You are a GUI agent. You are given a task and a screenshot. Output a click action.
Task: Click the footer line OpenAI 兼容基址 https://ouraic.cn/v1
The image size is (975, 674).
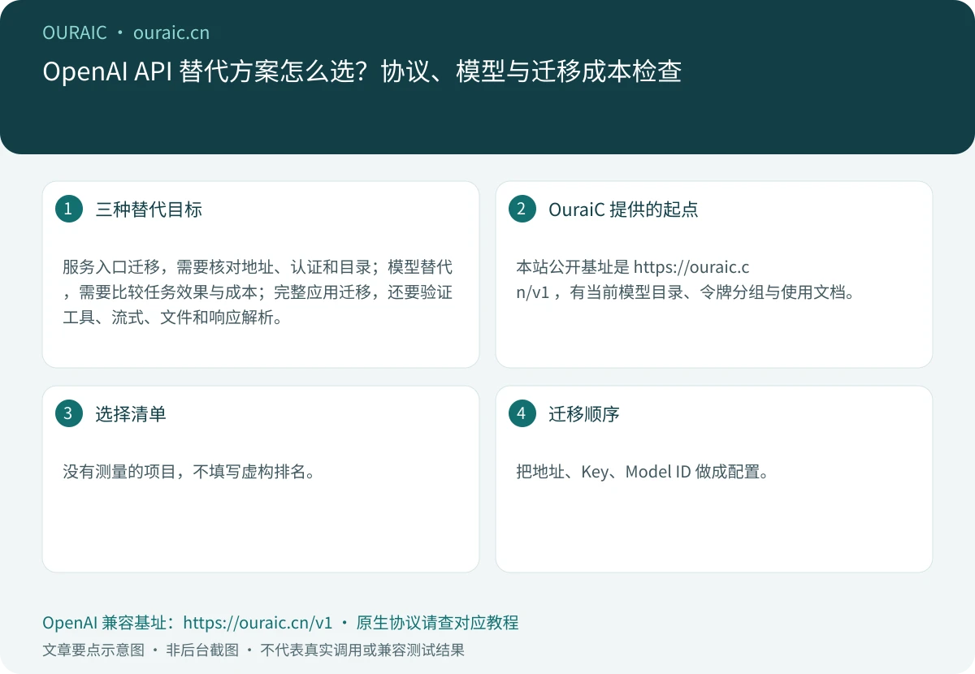point(280,623)
